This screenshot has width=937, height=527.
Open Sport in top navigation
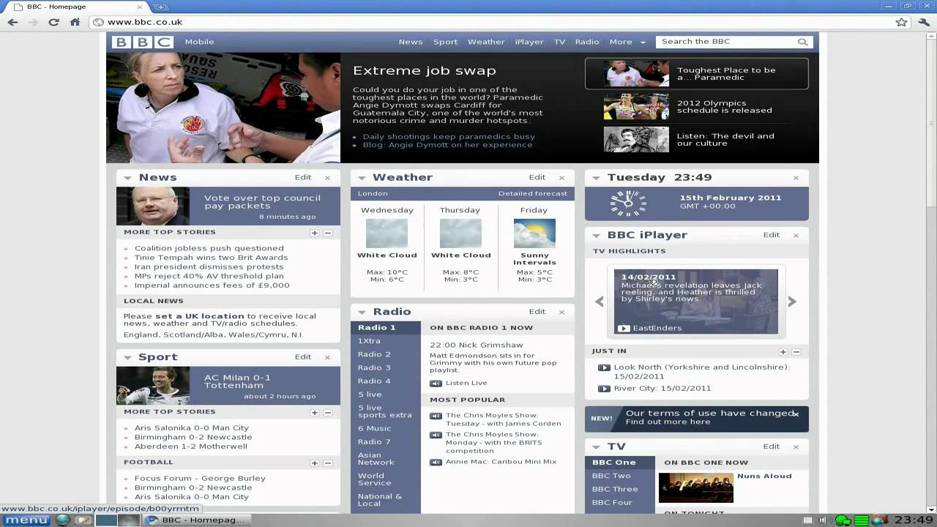[445, 42]
